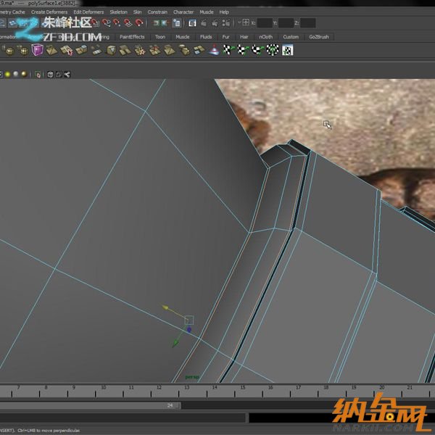
Task: Click the grey sphere shading icon in panel toolbar
Action: tap(16, 74)
